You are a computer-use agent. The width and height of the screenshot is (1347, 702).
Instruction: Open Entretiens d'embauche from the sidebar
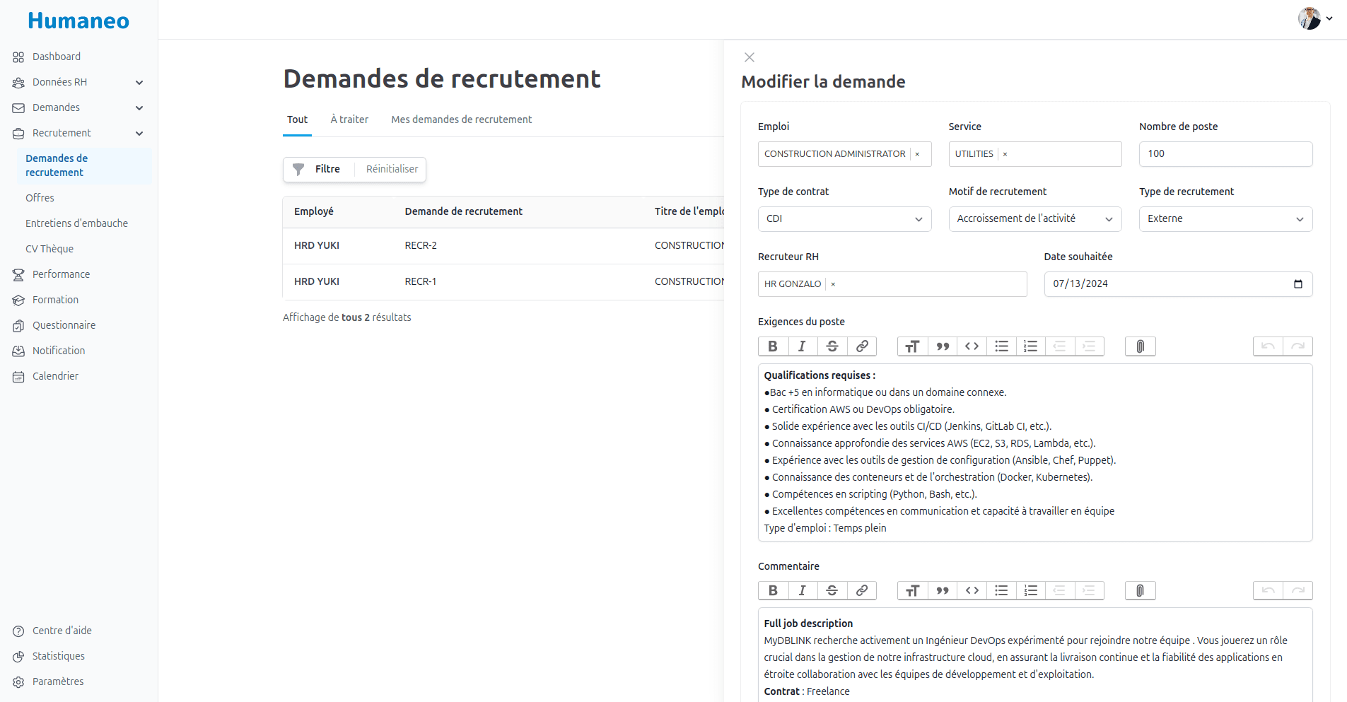click(76, 223)
